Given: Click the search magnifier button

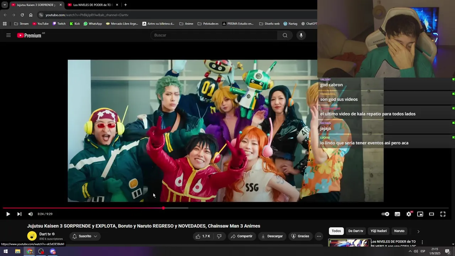Looking at the screenshot, I should point(285,35).
